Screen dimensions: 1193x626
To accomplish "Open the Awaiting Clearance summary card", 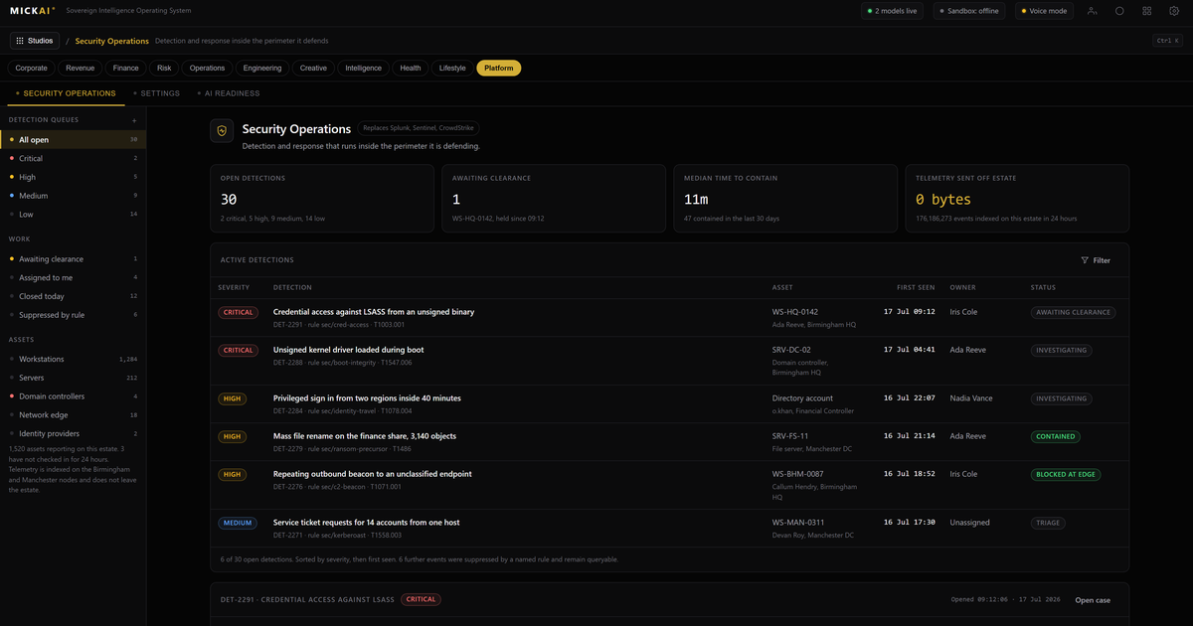I will [x=554, y=199].
